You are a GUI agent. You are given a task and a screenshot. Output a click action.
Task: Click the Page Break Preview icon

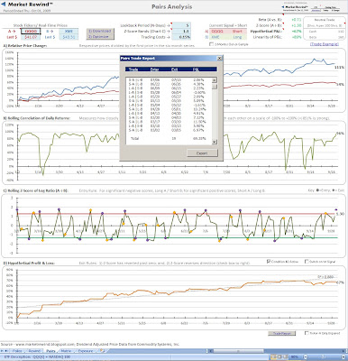[x=286, y=357]
